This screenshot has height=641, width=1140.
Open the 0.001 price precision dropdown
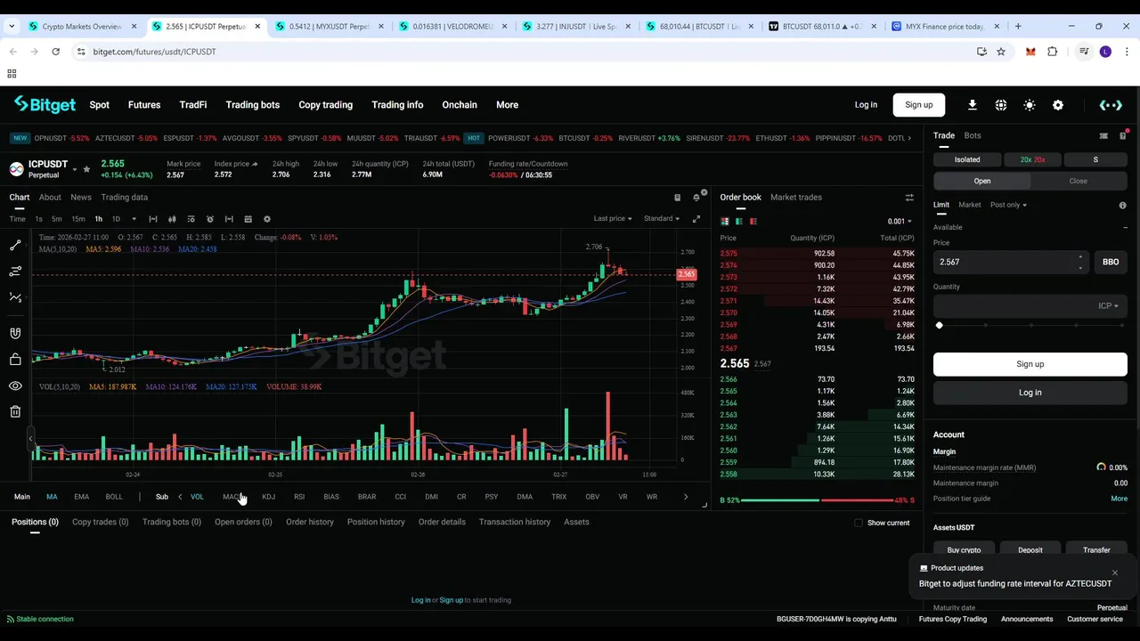pyautogui.click(x=900, y=222)
